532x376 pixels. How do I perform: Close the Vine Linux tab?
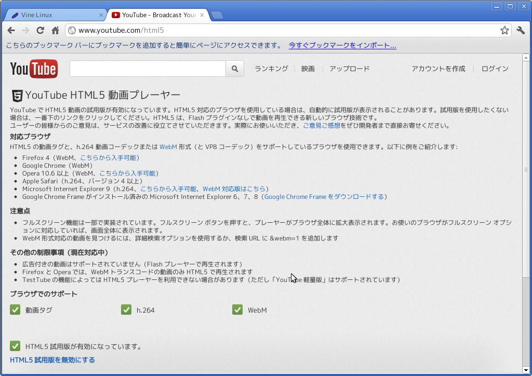tap(101, 15)
